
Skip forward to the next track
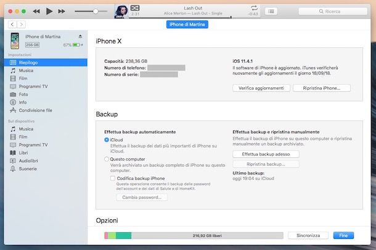click(62, 11)
